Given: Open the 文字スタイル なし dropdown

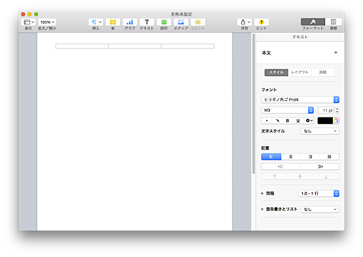Looking at the screenshot, I should coord(320,131).
